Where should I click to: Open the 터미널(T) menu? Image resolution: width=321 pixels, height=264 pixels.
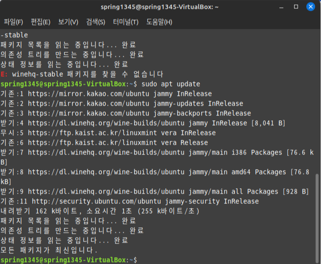(x=126, y=22)
